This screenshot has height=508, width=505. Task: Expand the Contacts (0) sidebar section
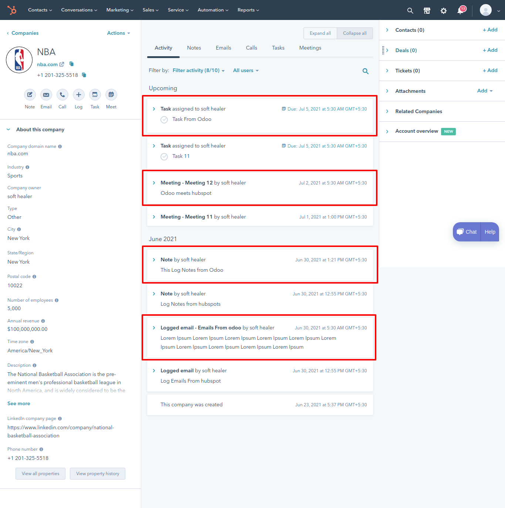tap(387, 30)
